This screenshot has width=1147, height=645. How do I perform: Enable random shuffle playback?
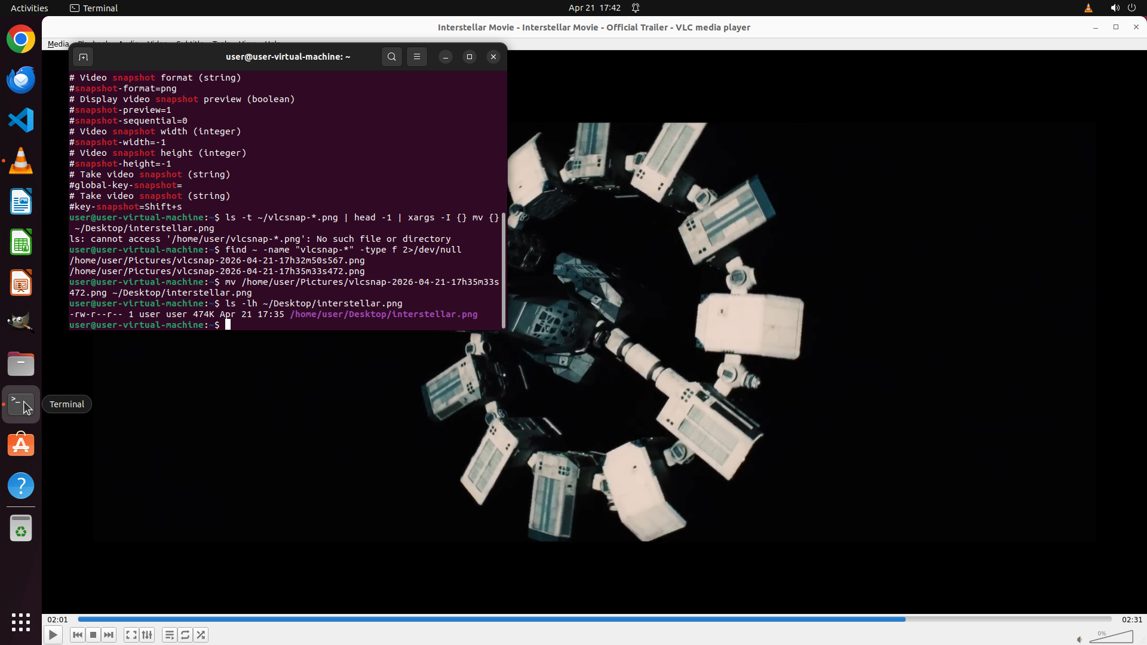pyautogui.click(x=201, y=635)
